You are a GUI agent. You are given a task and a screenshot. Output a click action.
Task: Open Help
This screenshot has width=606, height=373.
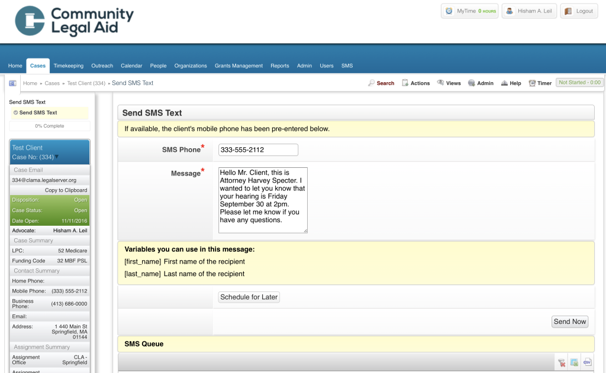point(511,83)
